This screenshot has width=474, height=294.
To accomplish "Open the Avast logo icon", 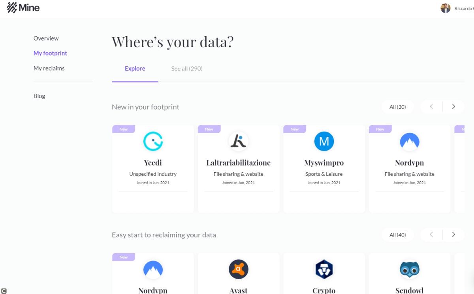I will [x=238, y=270].
